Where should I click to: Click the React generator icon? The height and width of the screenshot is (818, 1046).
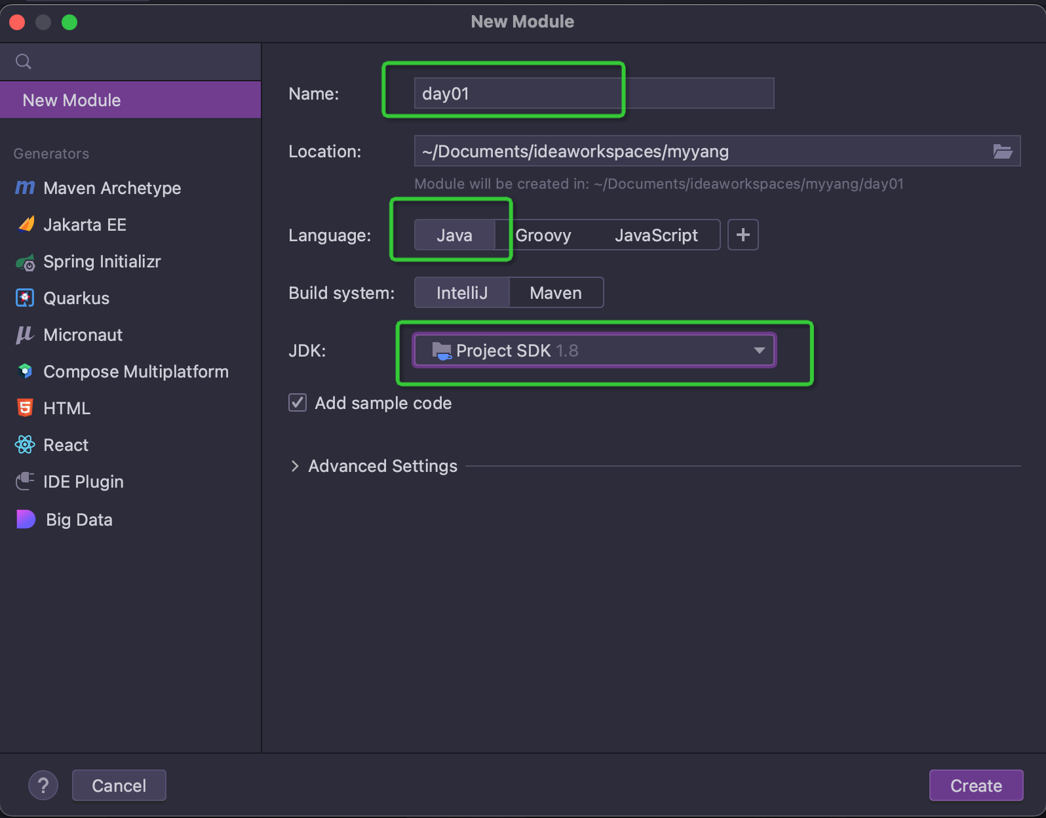pyautogui.click(x=25, y=445)
